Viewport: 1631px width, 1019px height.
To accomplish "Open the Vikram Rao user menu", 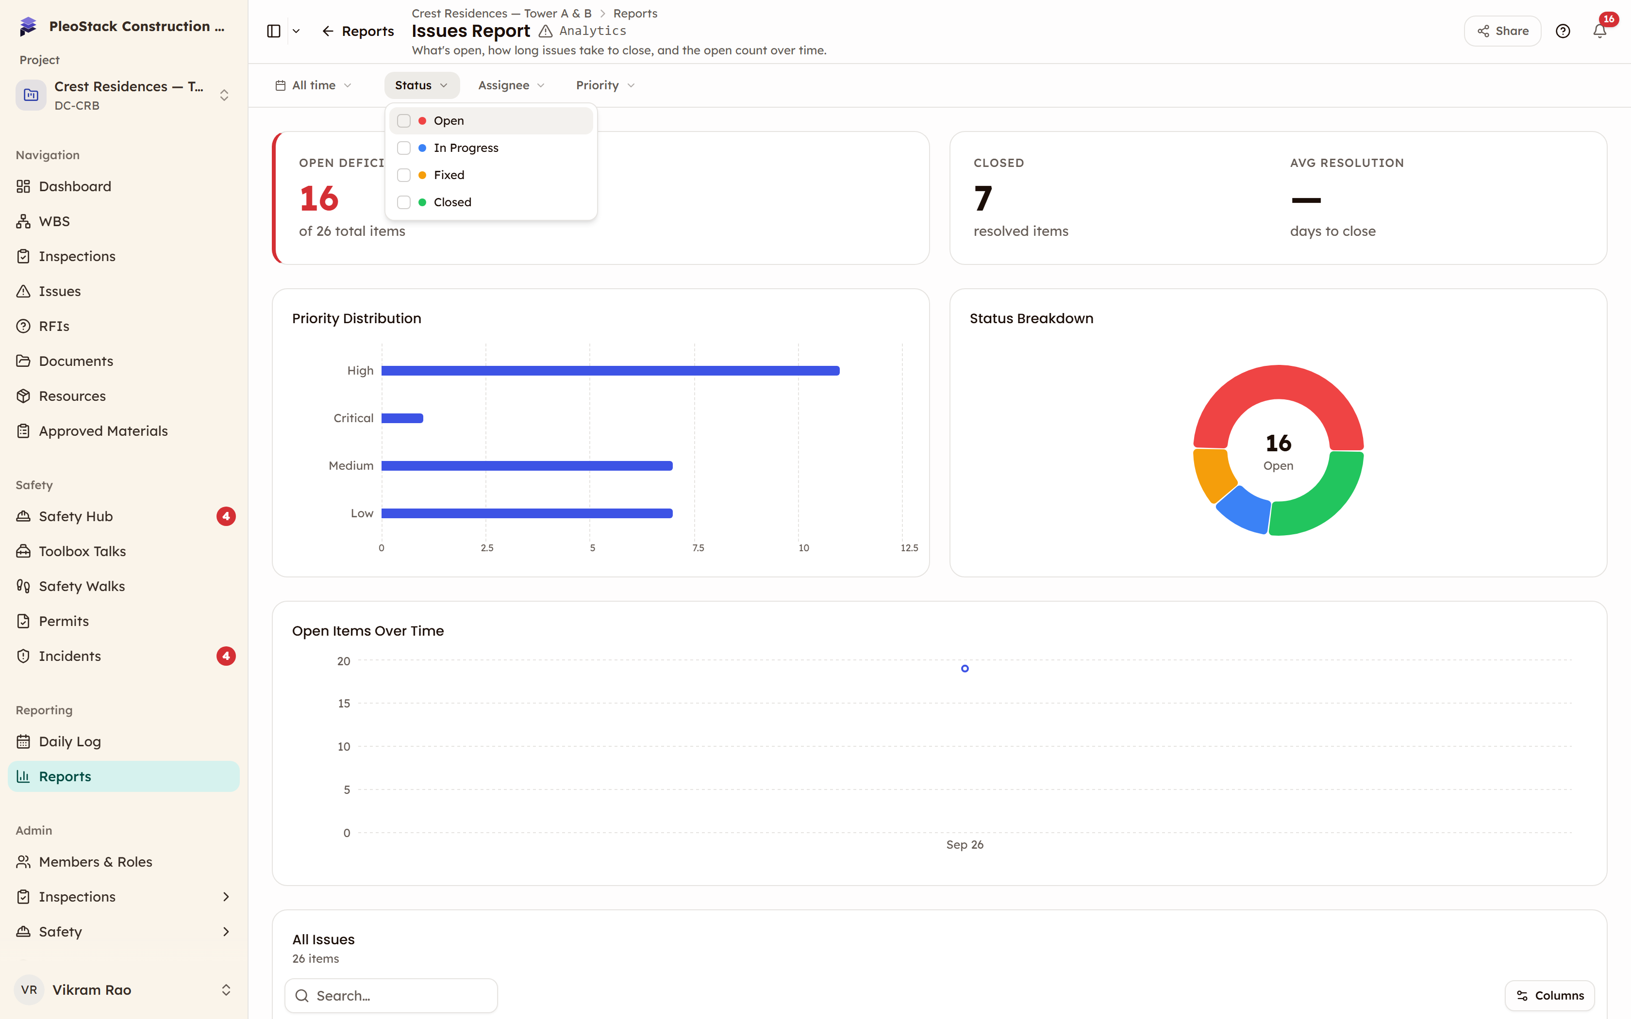I will (124, 990).
